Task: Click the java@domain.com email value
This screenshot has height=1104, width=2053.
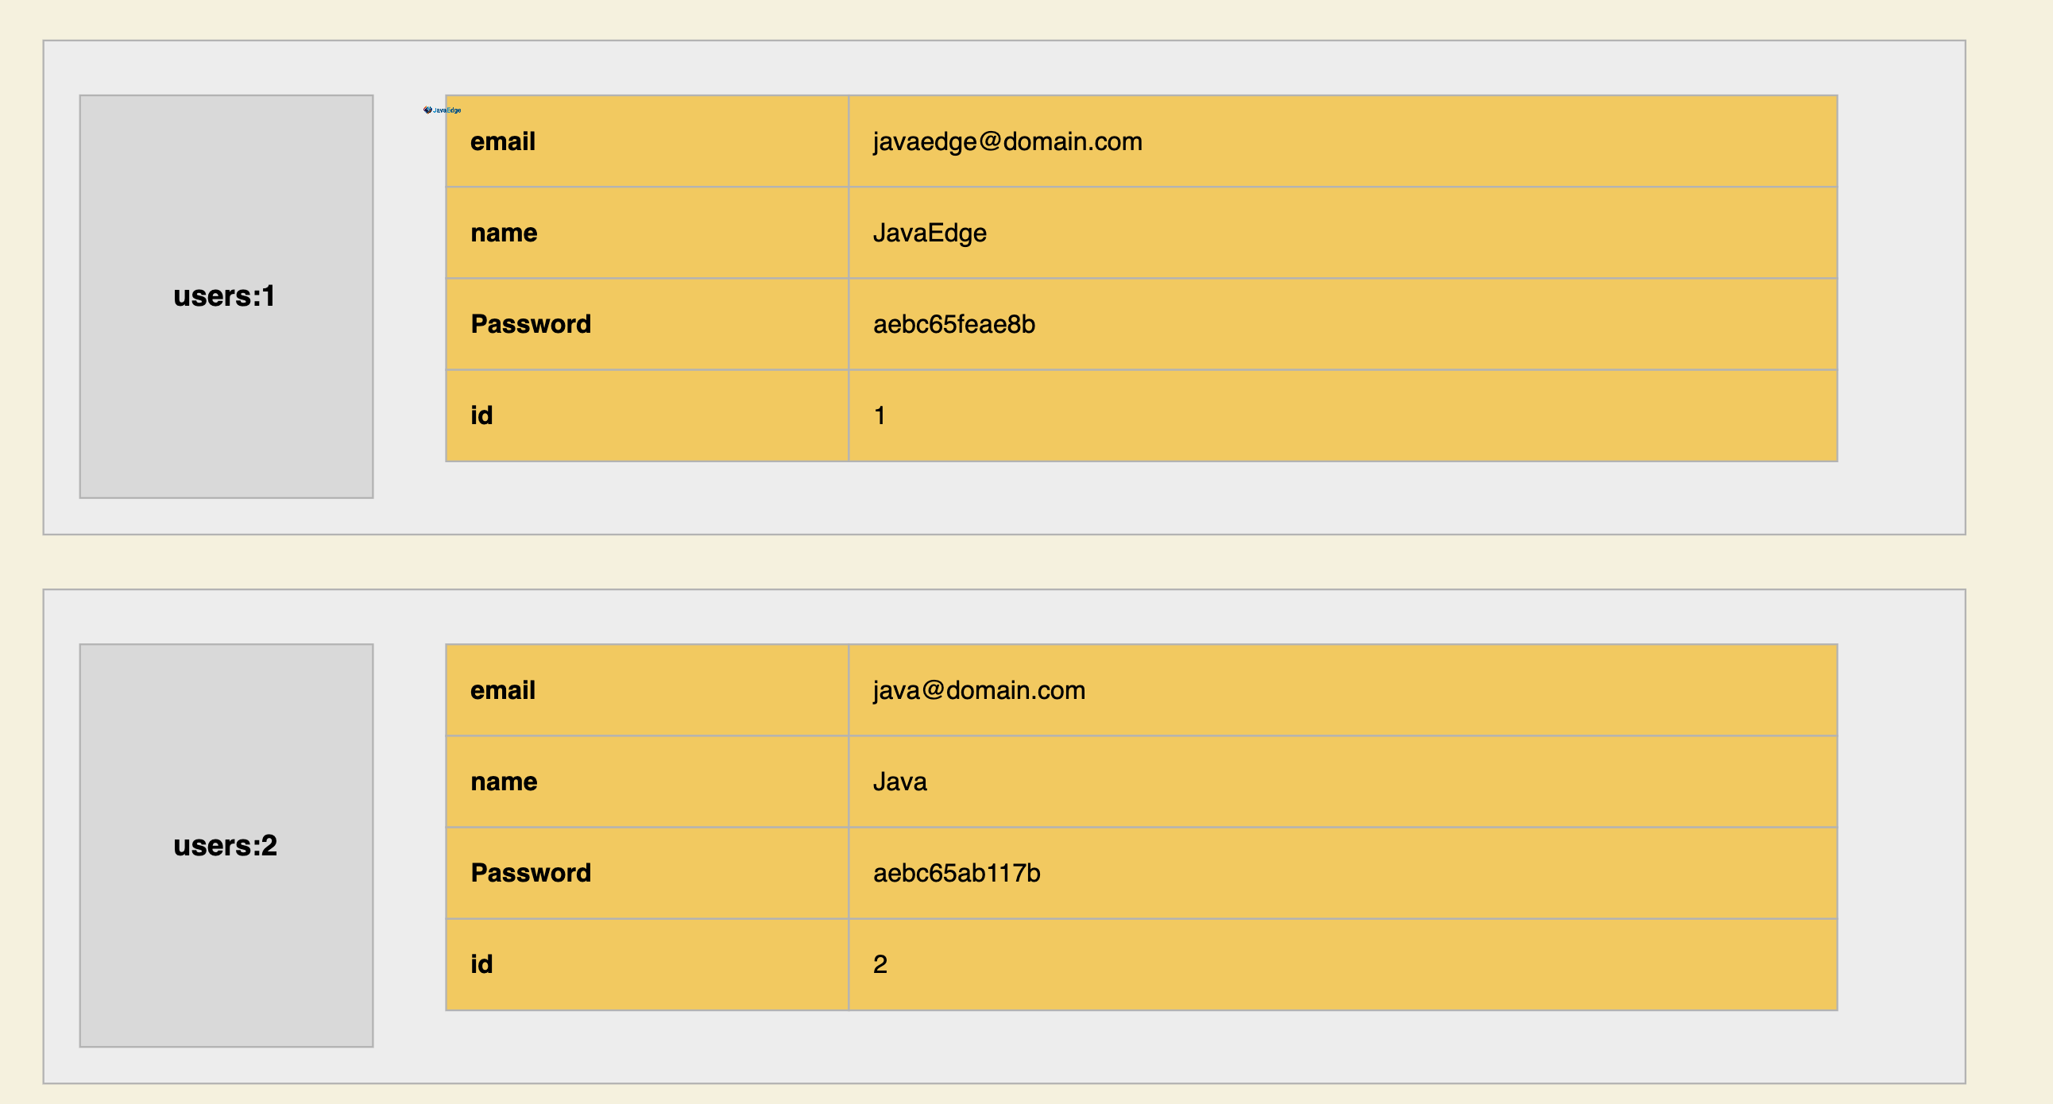Action: [x=979, y=691]
